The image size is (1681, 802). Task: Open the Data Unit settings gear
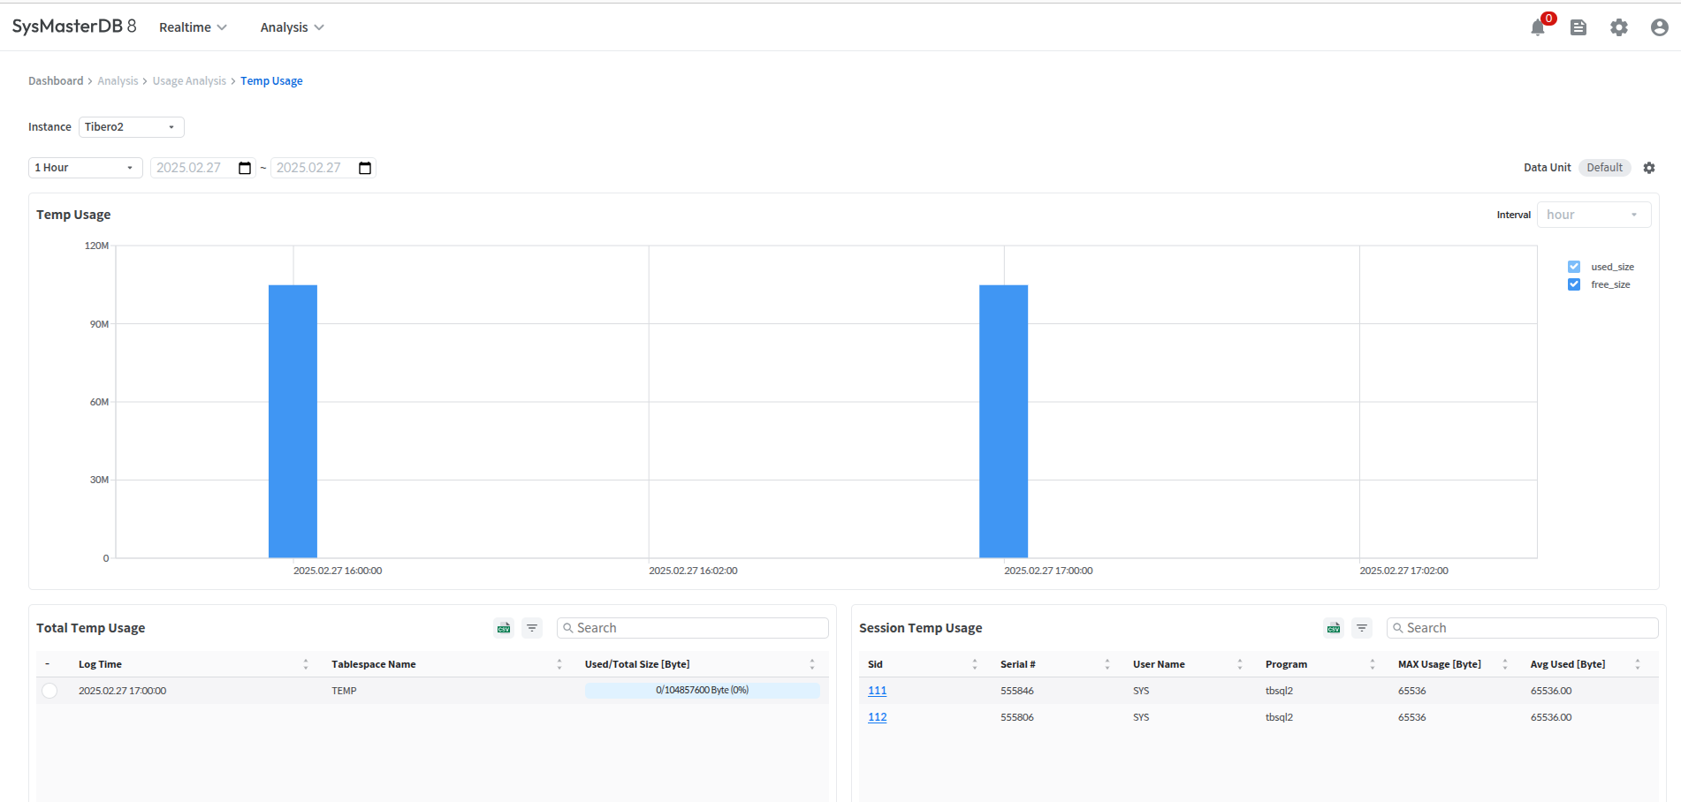point(1649,168)
